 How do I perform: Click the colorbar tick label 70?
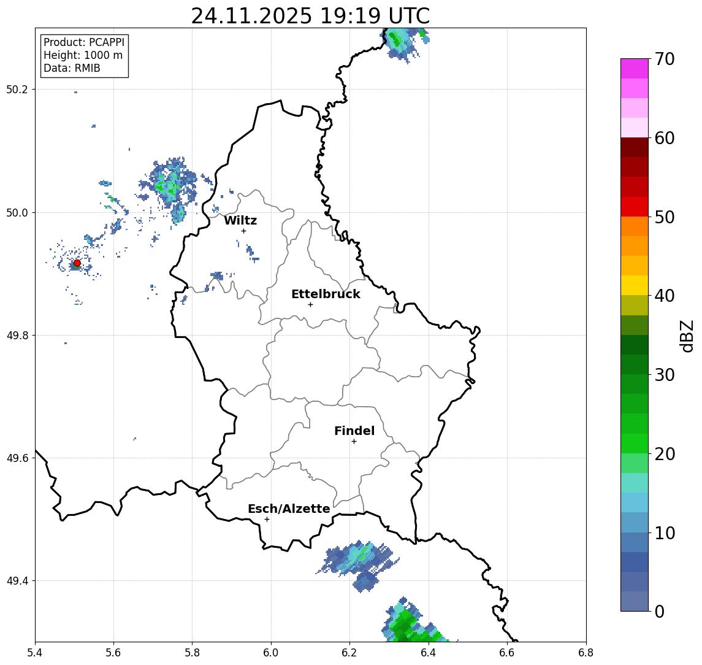[x=665, y=59]
